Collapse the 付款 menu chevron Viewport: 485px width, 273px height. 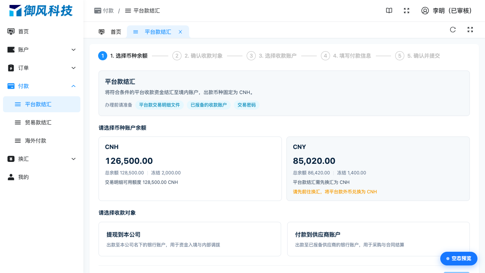[x=74, y=86]
